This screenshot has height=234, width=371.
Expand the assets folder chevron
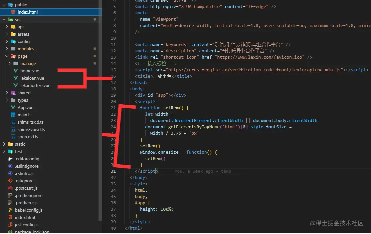coord(7,34)
